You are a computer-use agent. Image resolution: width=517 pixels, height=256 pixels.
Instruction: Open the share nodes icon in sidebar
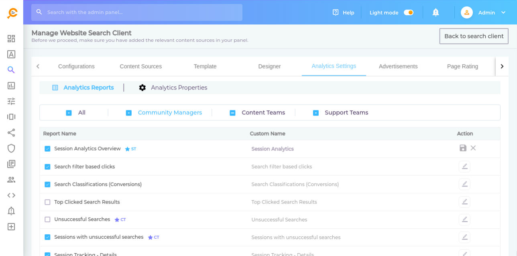point(11,133)
